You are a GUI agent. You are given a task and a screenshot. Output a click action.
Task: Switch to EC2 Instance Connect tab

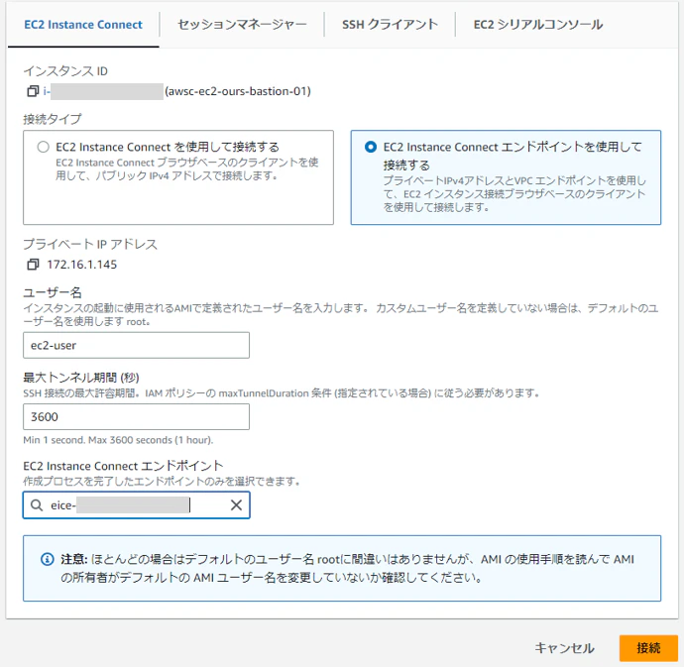tap(83, 25)
